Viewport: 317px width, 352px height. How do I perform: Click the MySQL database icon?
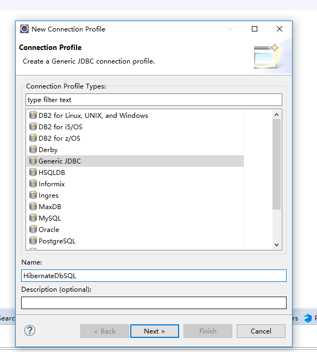click(33, 218)
